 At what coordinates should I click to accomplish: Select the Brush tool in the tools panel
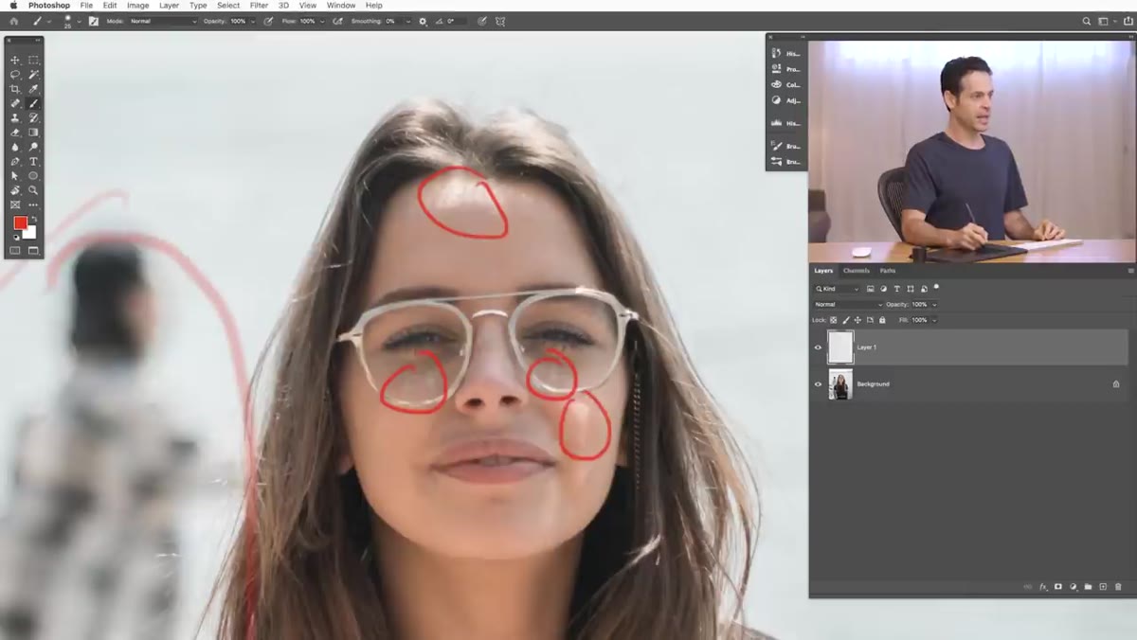pos(33,103)
